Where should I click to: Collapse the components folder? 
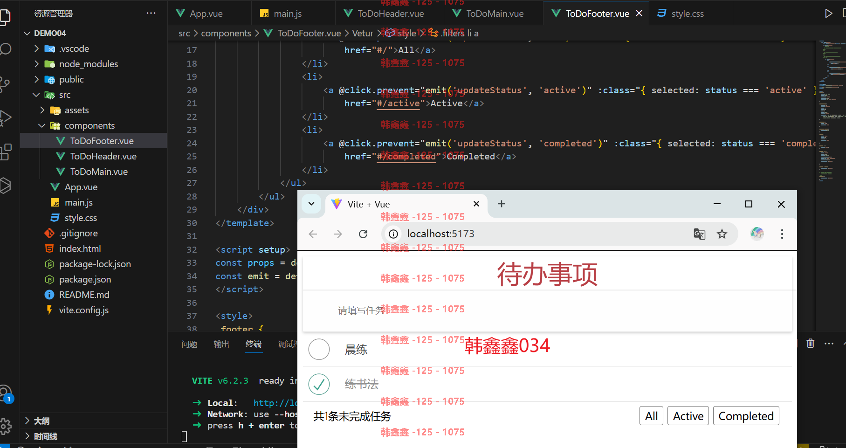[42, 125]
